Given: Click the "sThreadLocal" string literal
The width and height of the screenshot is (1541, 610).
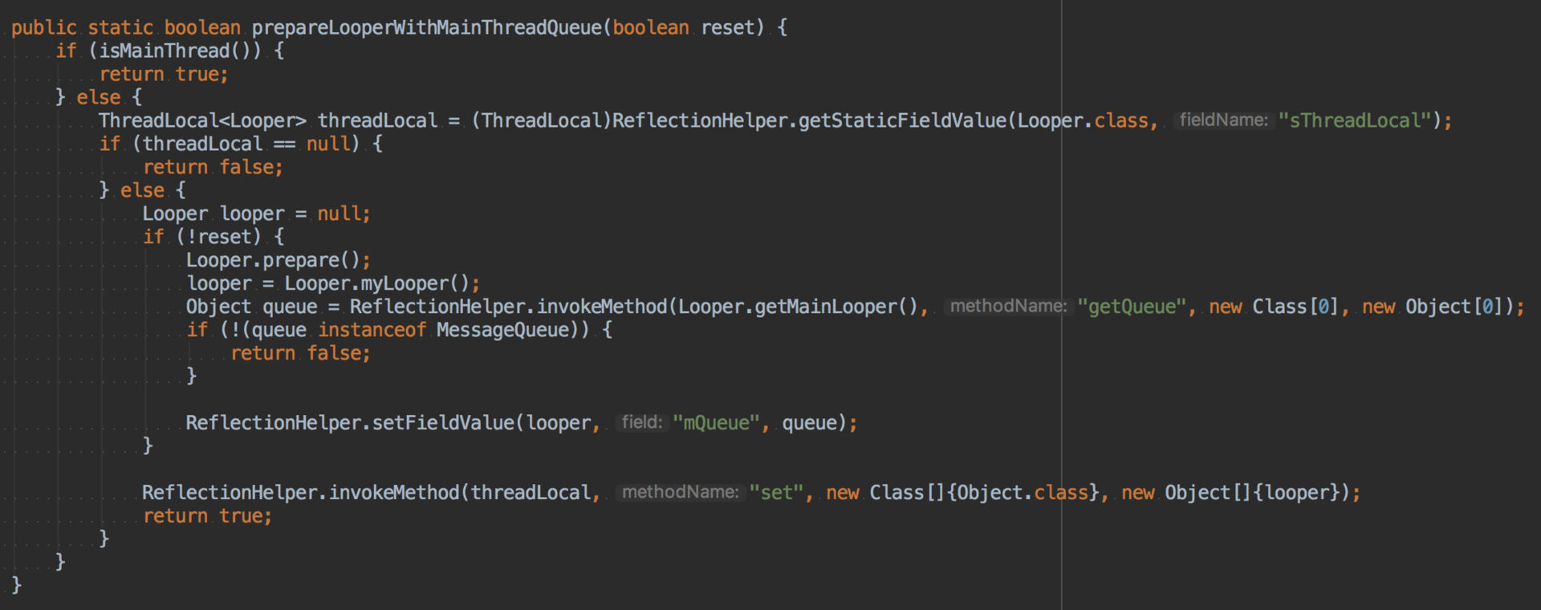Looking at the screenshot, I should [1356, 121].
